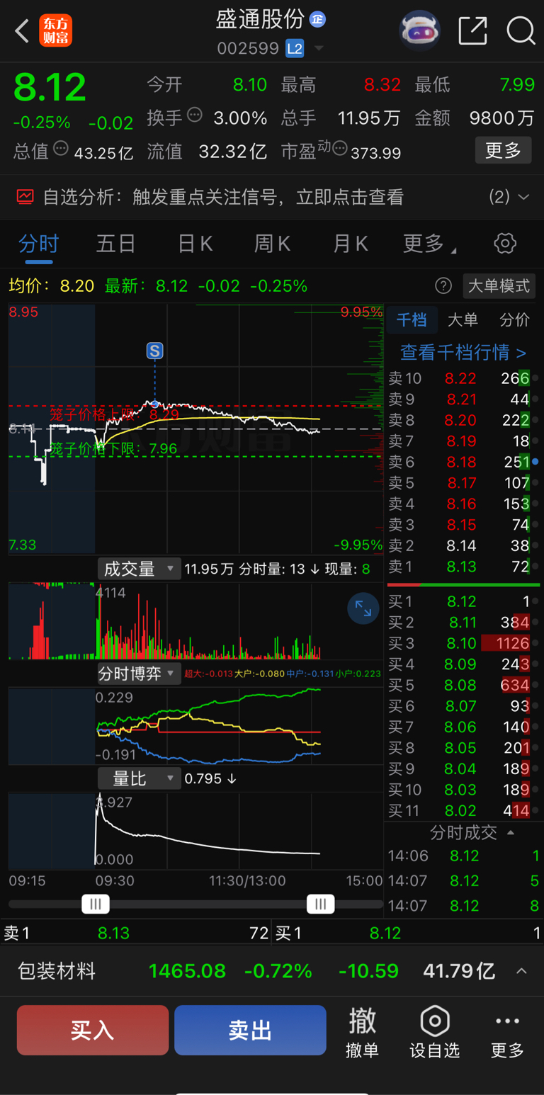The image size is (544, 1095).
Task: Open the 更多 chart period dropdown
Action: [429, 244]
